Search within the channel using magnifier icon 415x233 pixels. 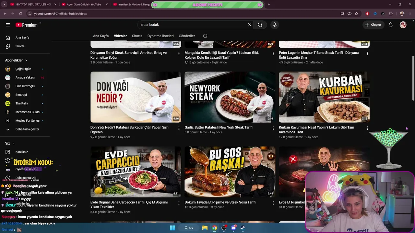[x=205, y=36]
